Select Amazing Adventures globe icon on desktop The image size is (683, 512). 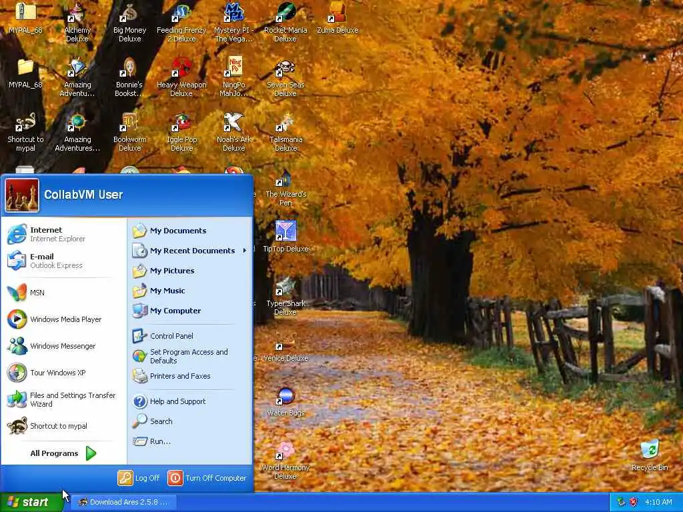[x=77, y=131]
